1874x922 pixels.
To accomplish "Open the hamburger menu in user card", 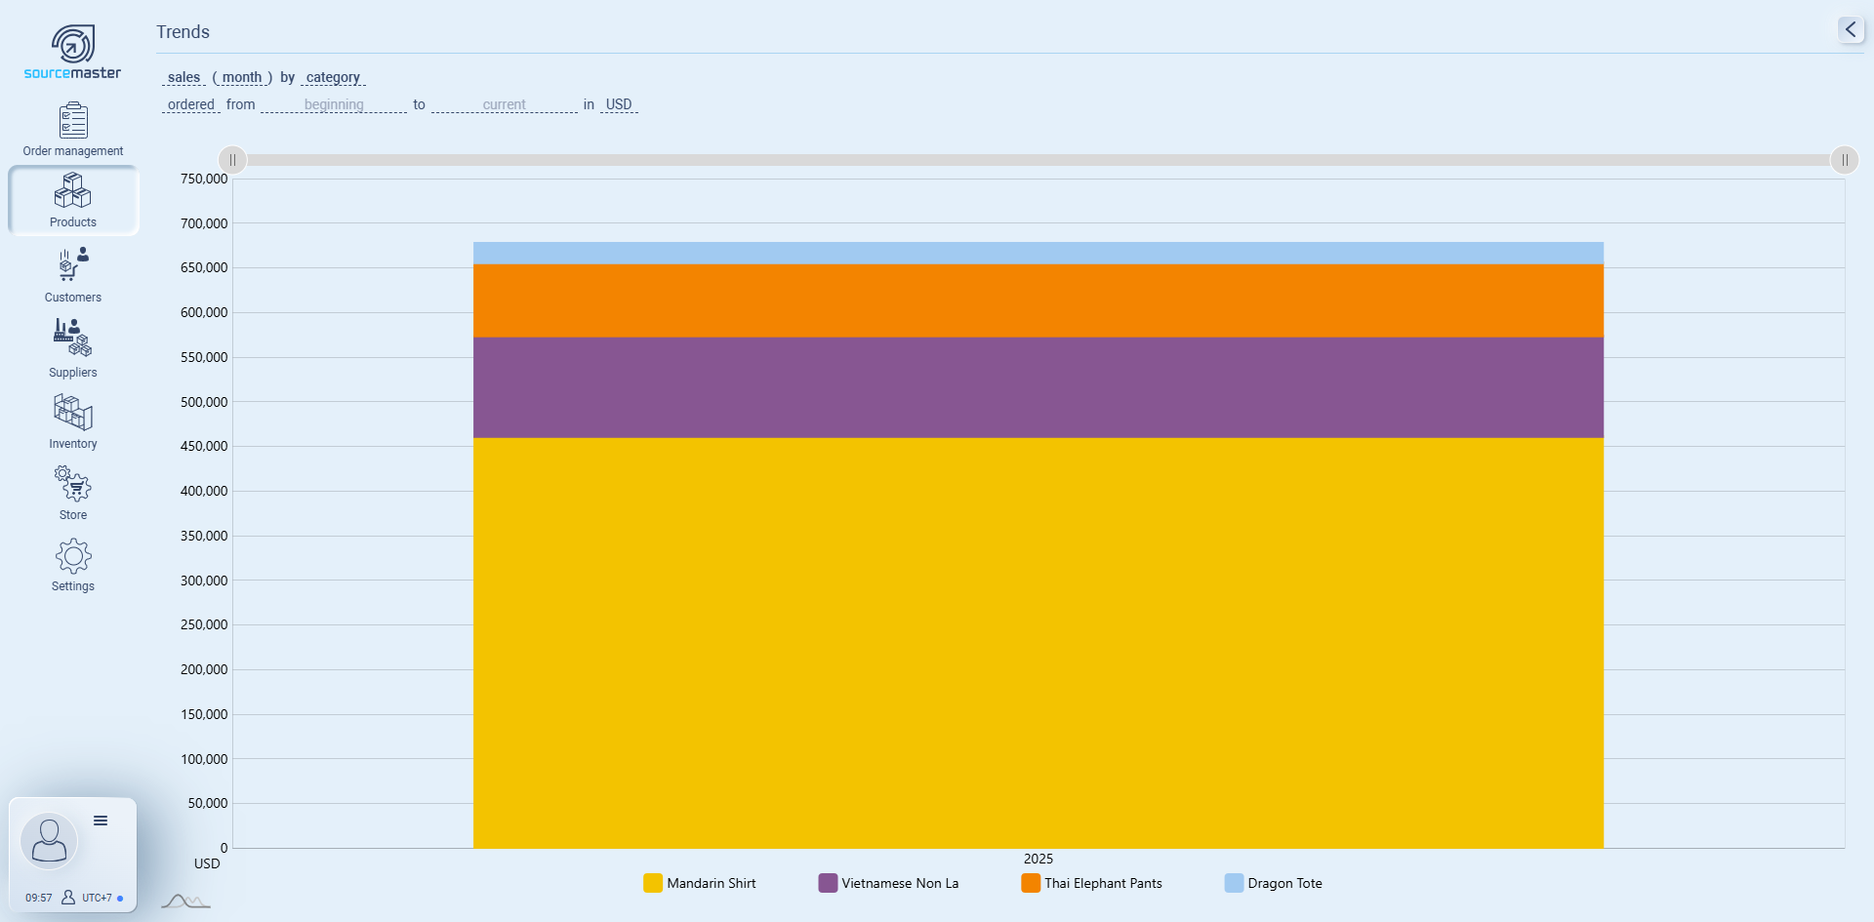I will click(101, 821).
